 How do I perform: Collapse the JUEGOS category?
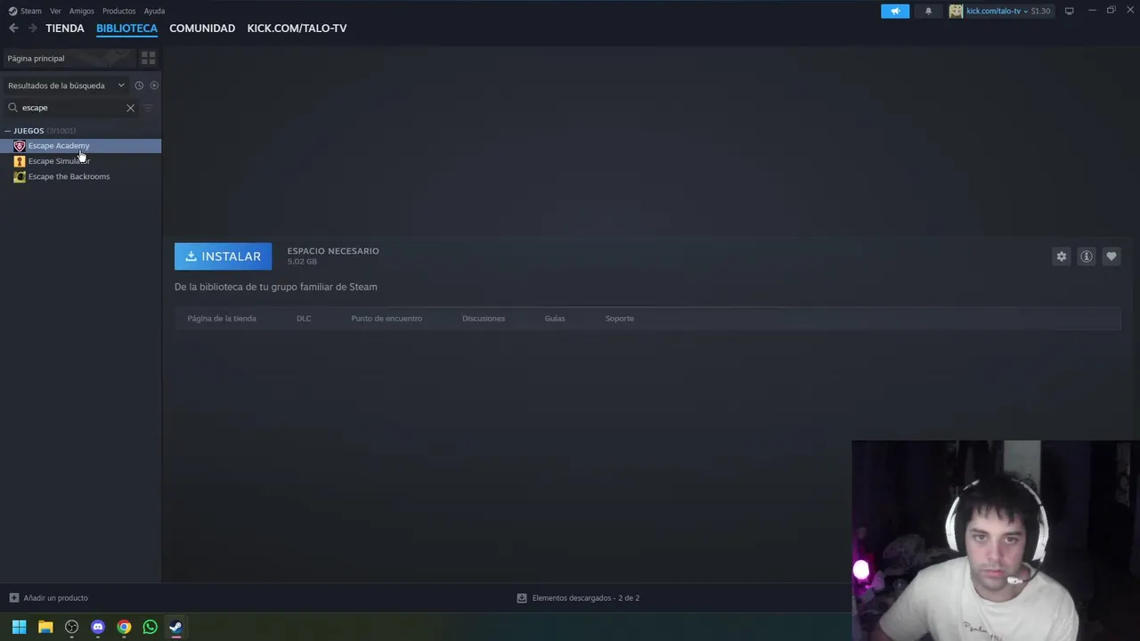click(x=8, y=131)
